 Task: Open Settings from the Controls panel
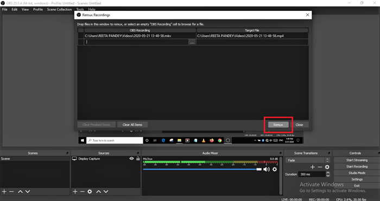click(357, 179)
